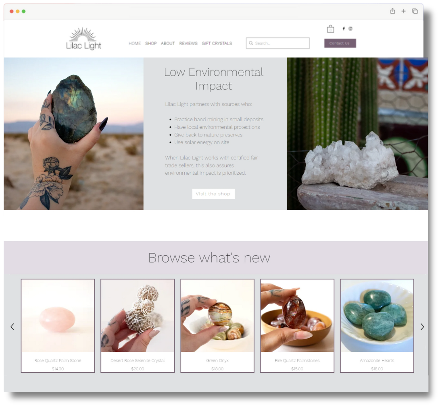Select SHOP in the navigation bar
The width and height of the screenshot is (440, 405).
click(x=151, y=43)
